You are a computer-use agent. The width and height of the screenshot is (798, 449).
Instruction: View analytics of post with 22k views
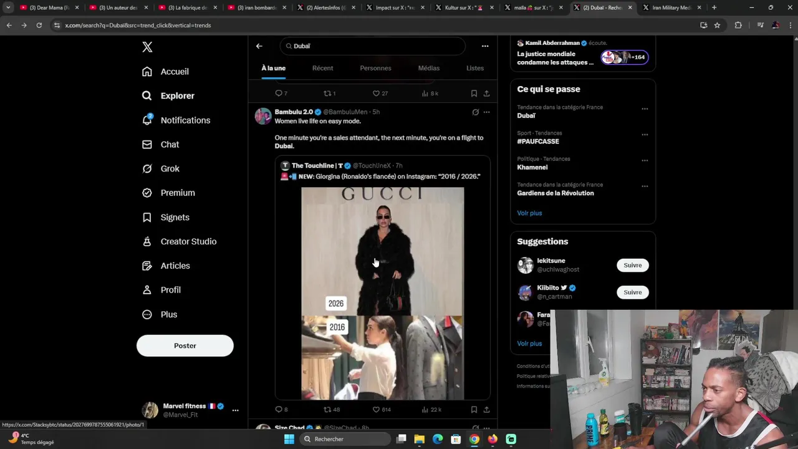tap(431, 410)
